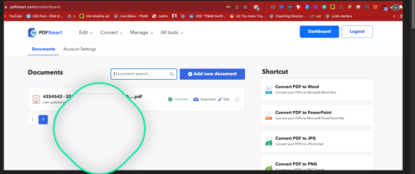Open the unr Gmail bookmark
The width and height of the screenshot is (415, 174).
316,16
